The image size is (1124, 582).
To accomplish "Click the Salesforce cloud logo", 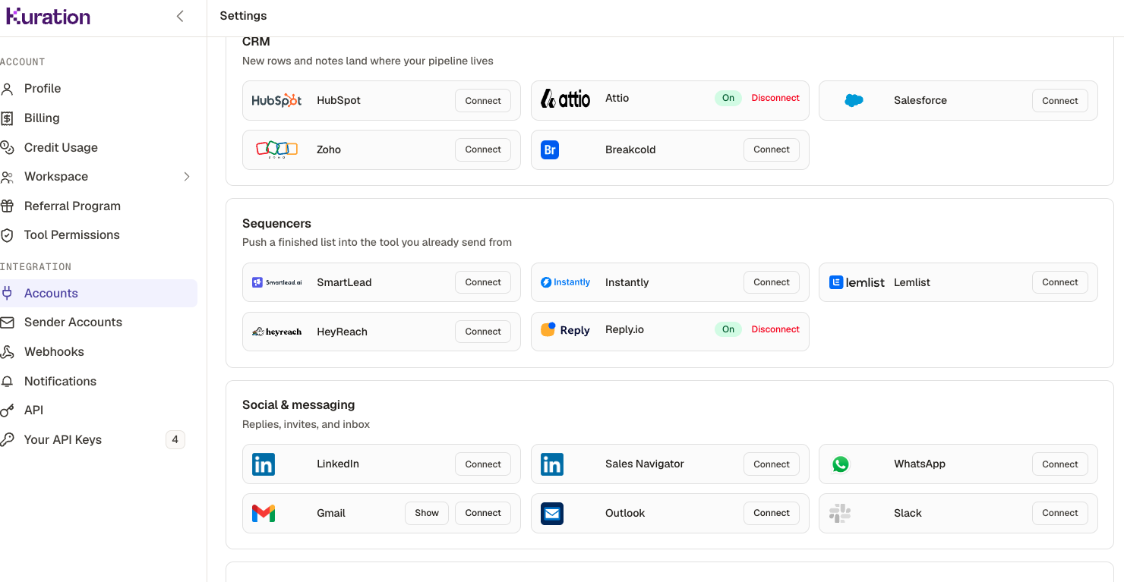I will coord(854,100).
